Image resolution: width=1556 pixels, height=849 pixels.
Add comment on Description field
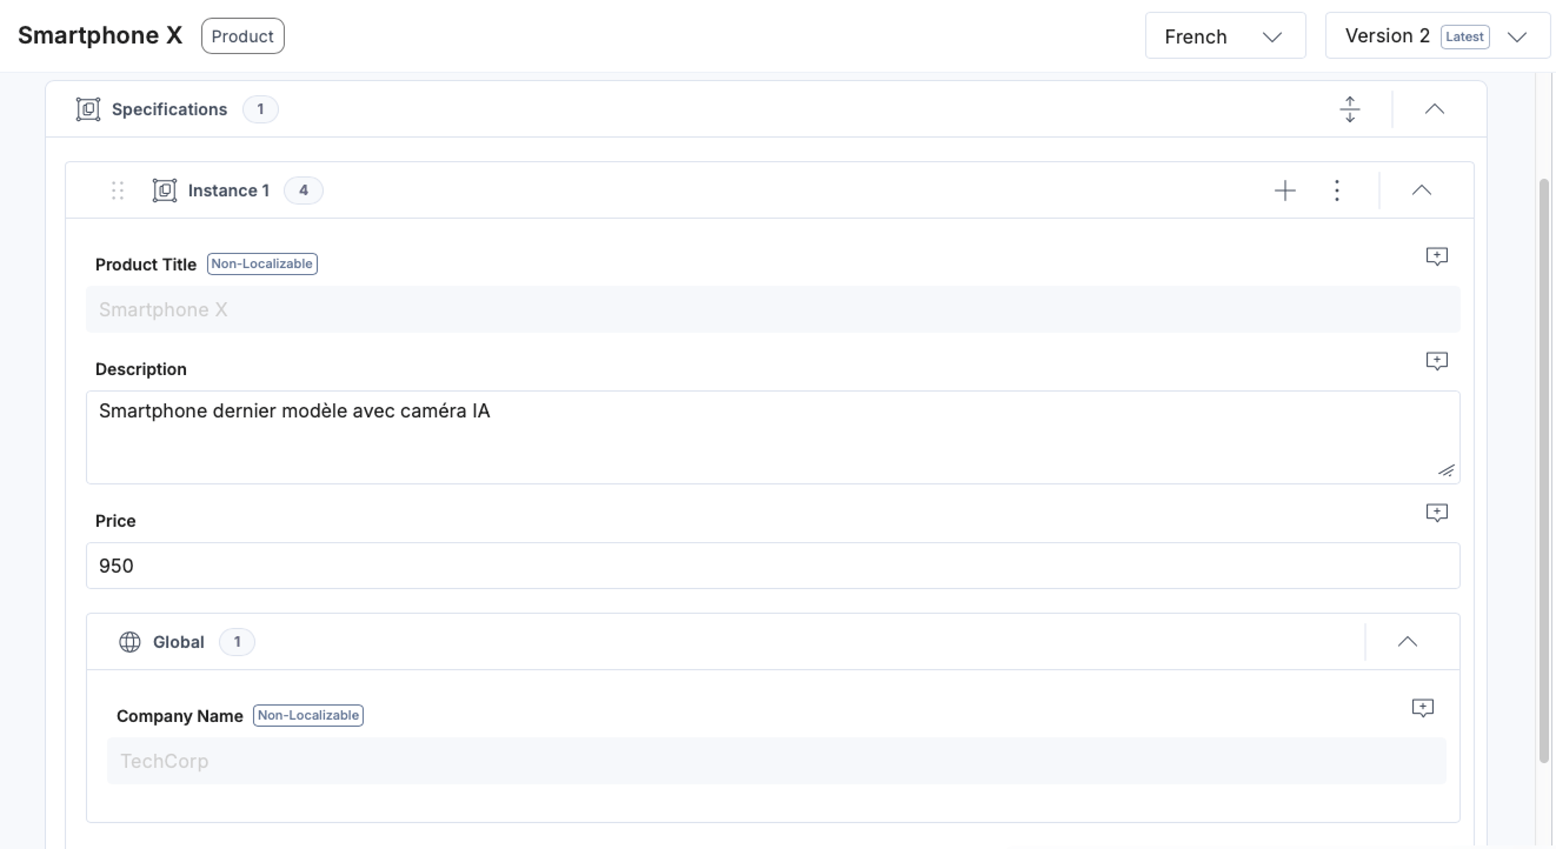coord(1436,361)
